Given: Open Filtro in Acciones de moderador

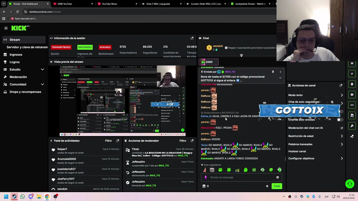Looking at the screenshot, I should point(183,141).
